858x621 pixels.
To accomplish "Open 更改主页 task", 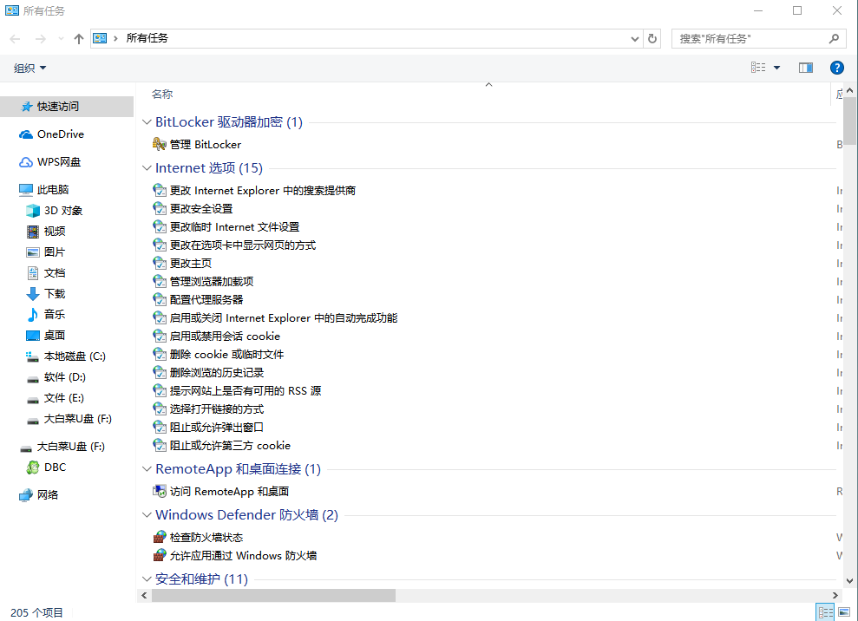I will coord(191,264).
